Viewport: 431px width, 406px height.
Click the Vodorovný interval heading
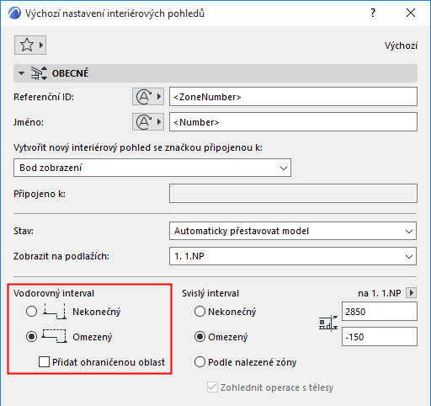[54, 293]
